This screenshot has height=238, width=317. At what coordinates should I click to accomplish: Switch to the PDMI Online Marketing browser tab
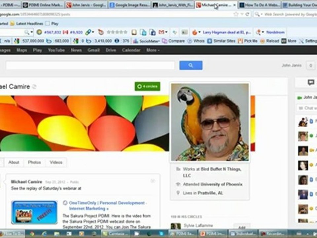43,5
